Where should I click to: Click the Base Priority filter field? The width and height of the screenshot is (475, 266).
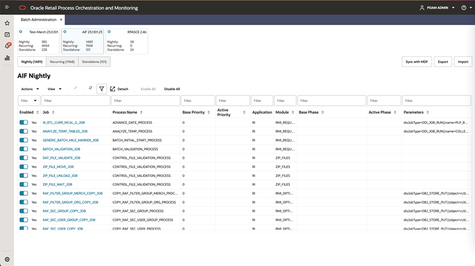pos(198,100)
